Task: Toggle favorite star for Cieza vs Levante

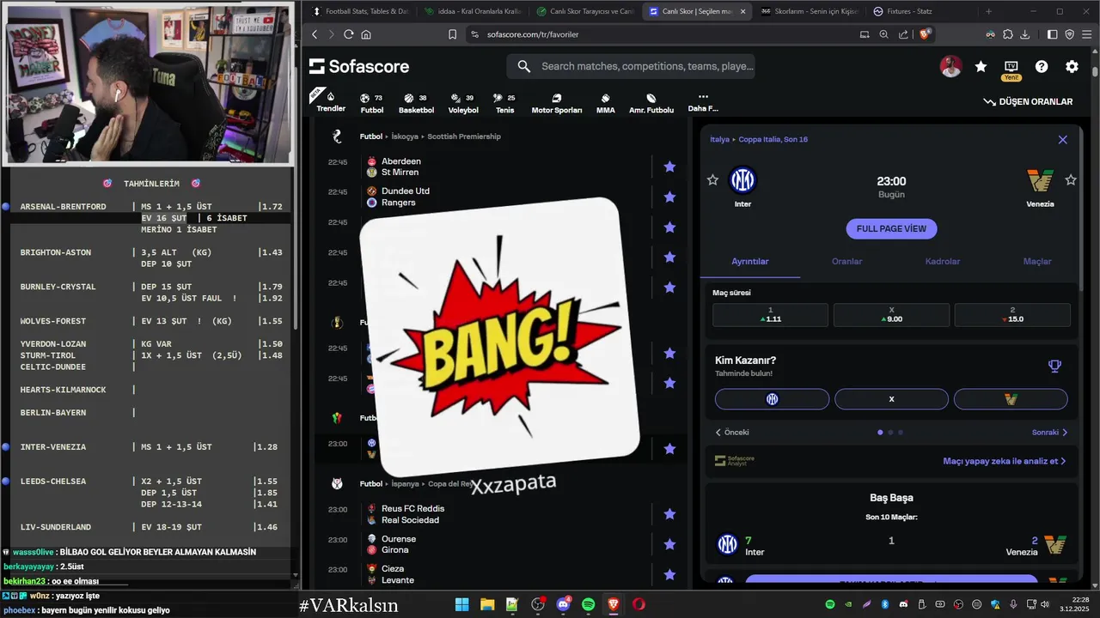Action: 669,574
